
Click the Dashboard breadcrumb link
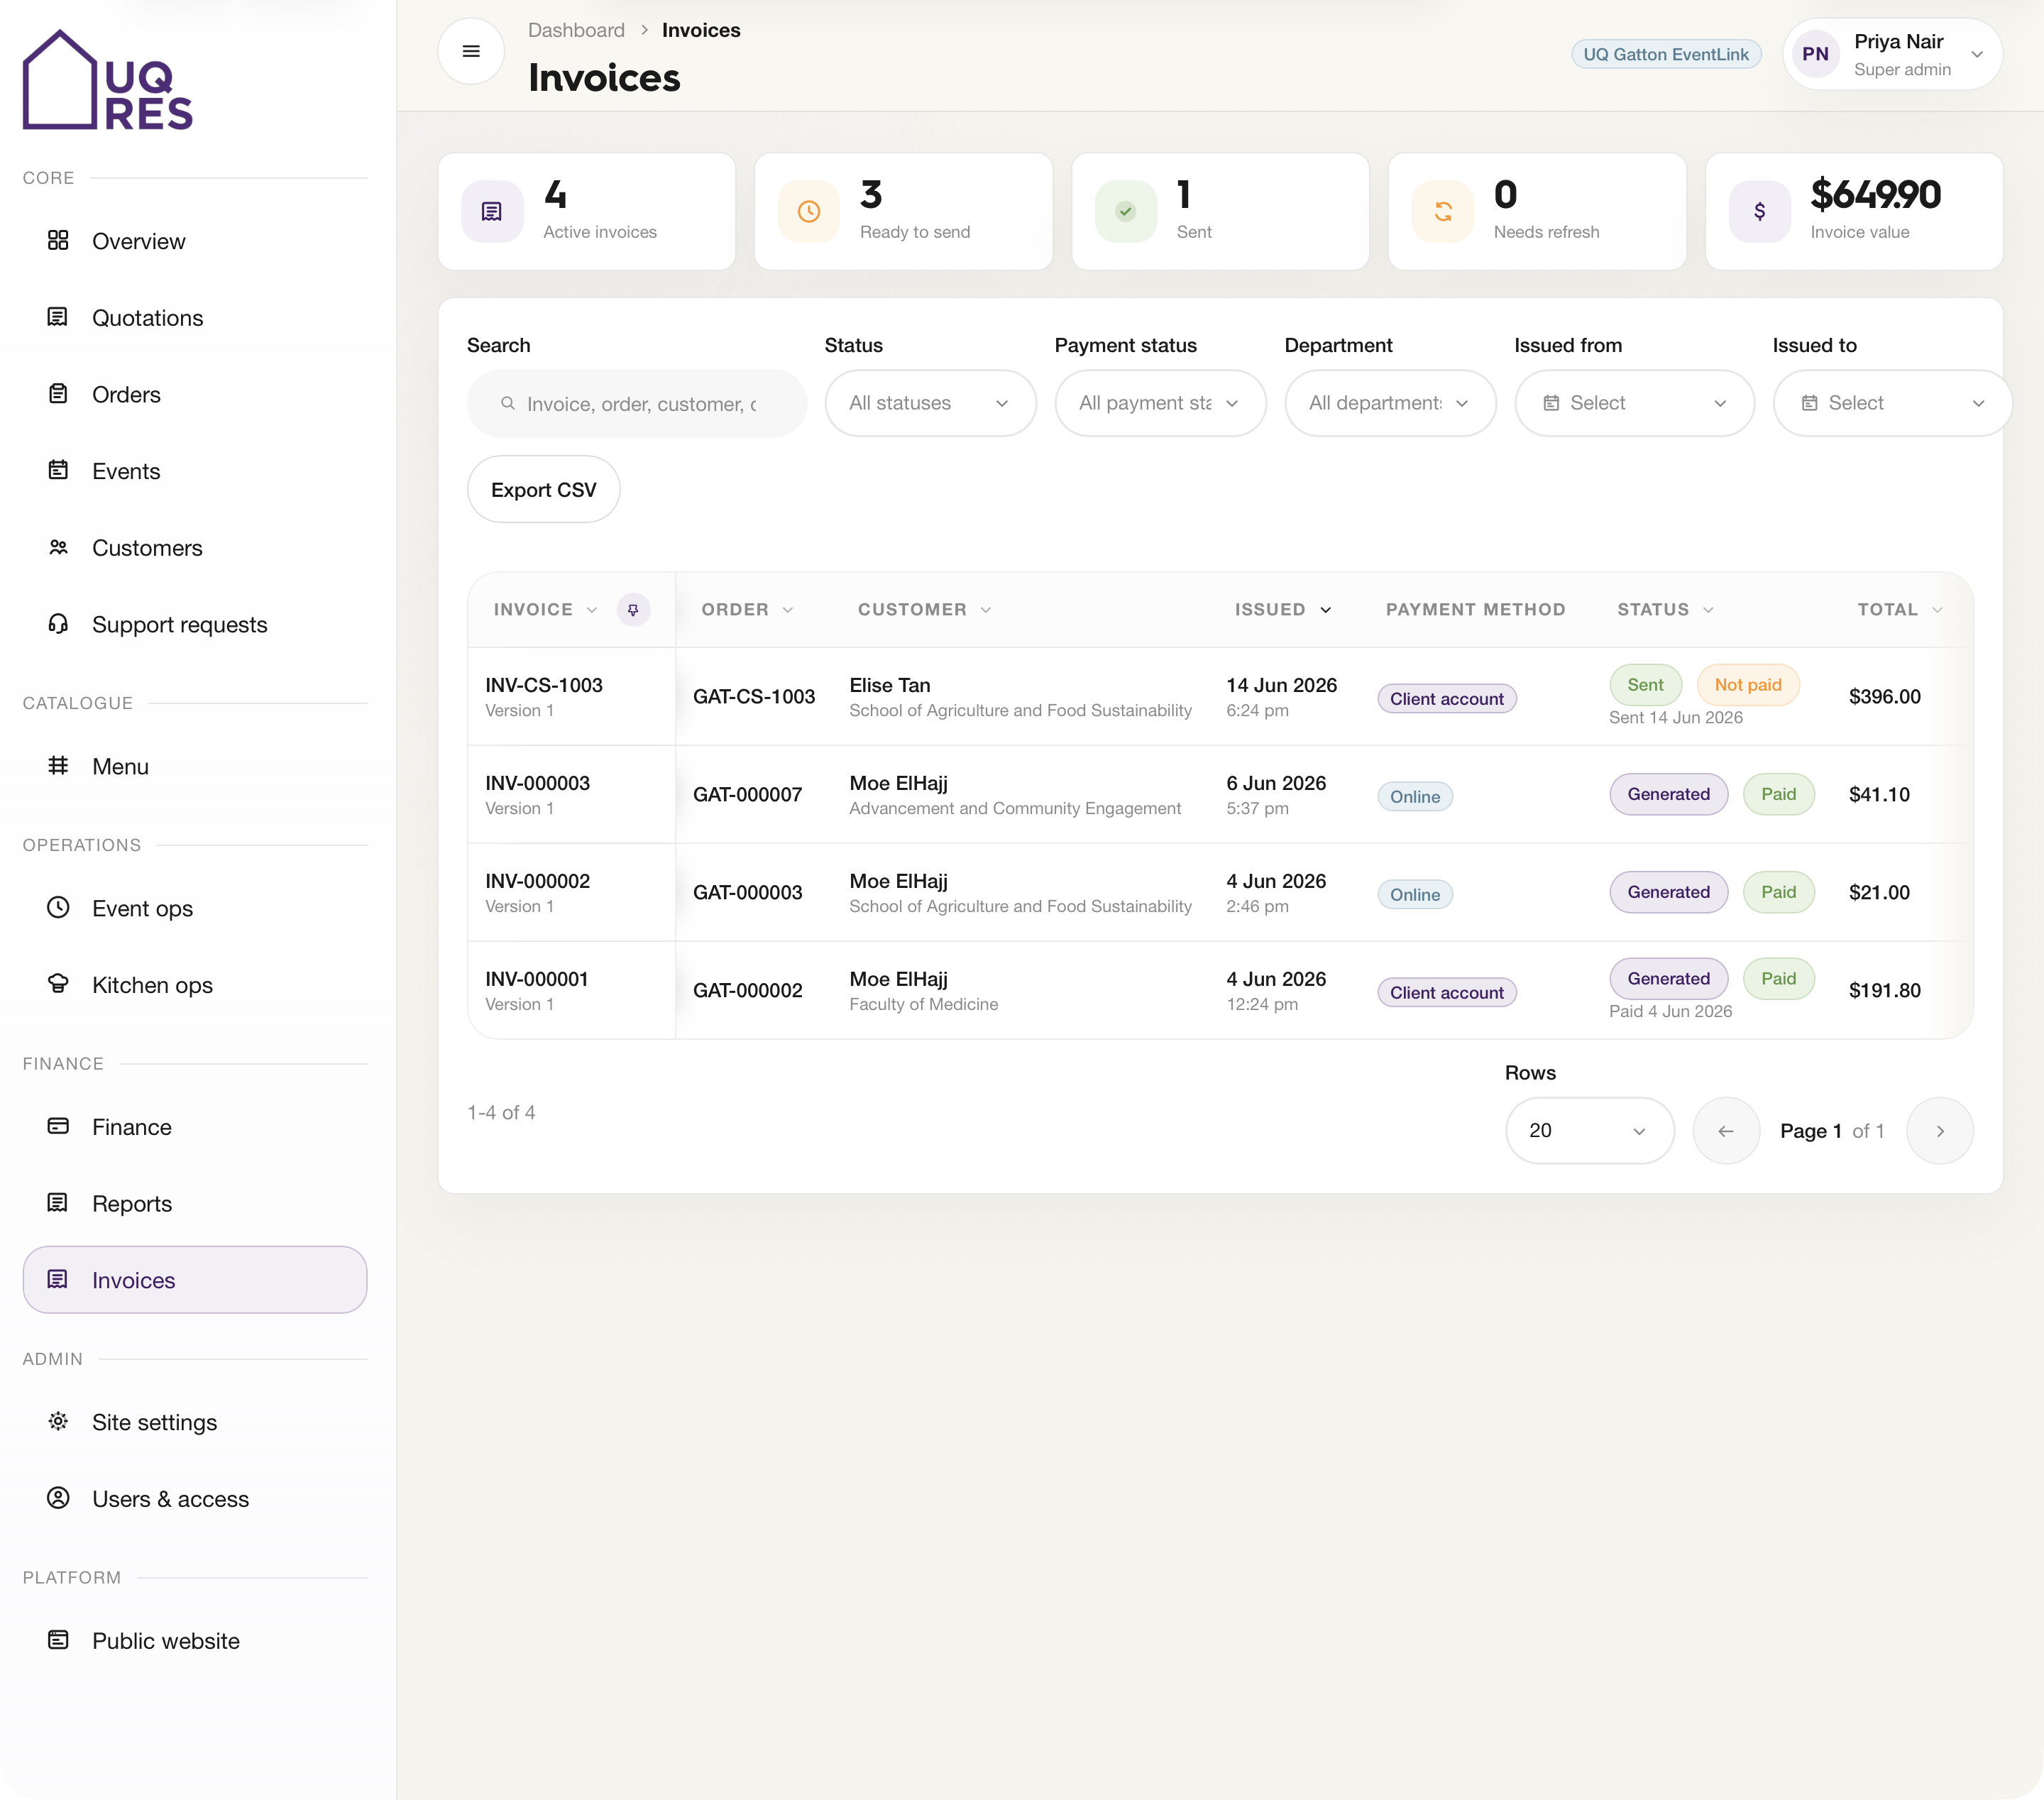[576, 30]
